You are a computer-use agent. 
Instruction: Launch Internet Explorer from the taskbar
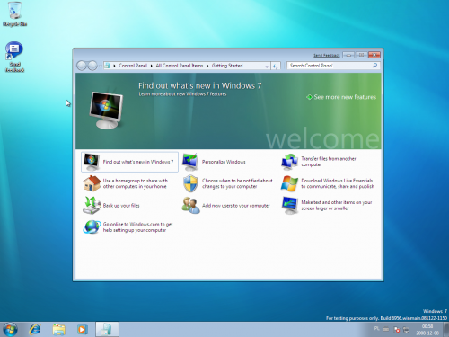(35, 330)
